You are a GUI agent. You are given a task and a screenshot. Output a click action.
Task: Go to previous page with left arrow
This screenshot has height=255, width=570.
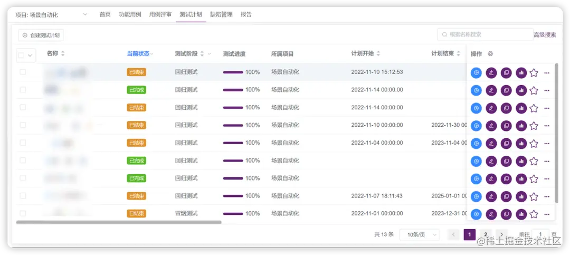(453, 234)
